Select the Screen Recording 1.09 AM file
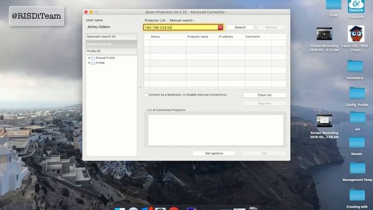 tap(324, 121)
